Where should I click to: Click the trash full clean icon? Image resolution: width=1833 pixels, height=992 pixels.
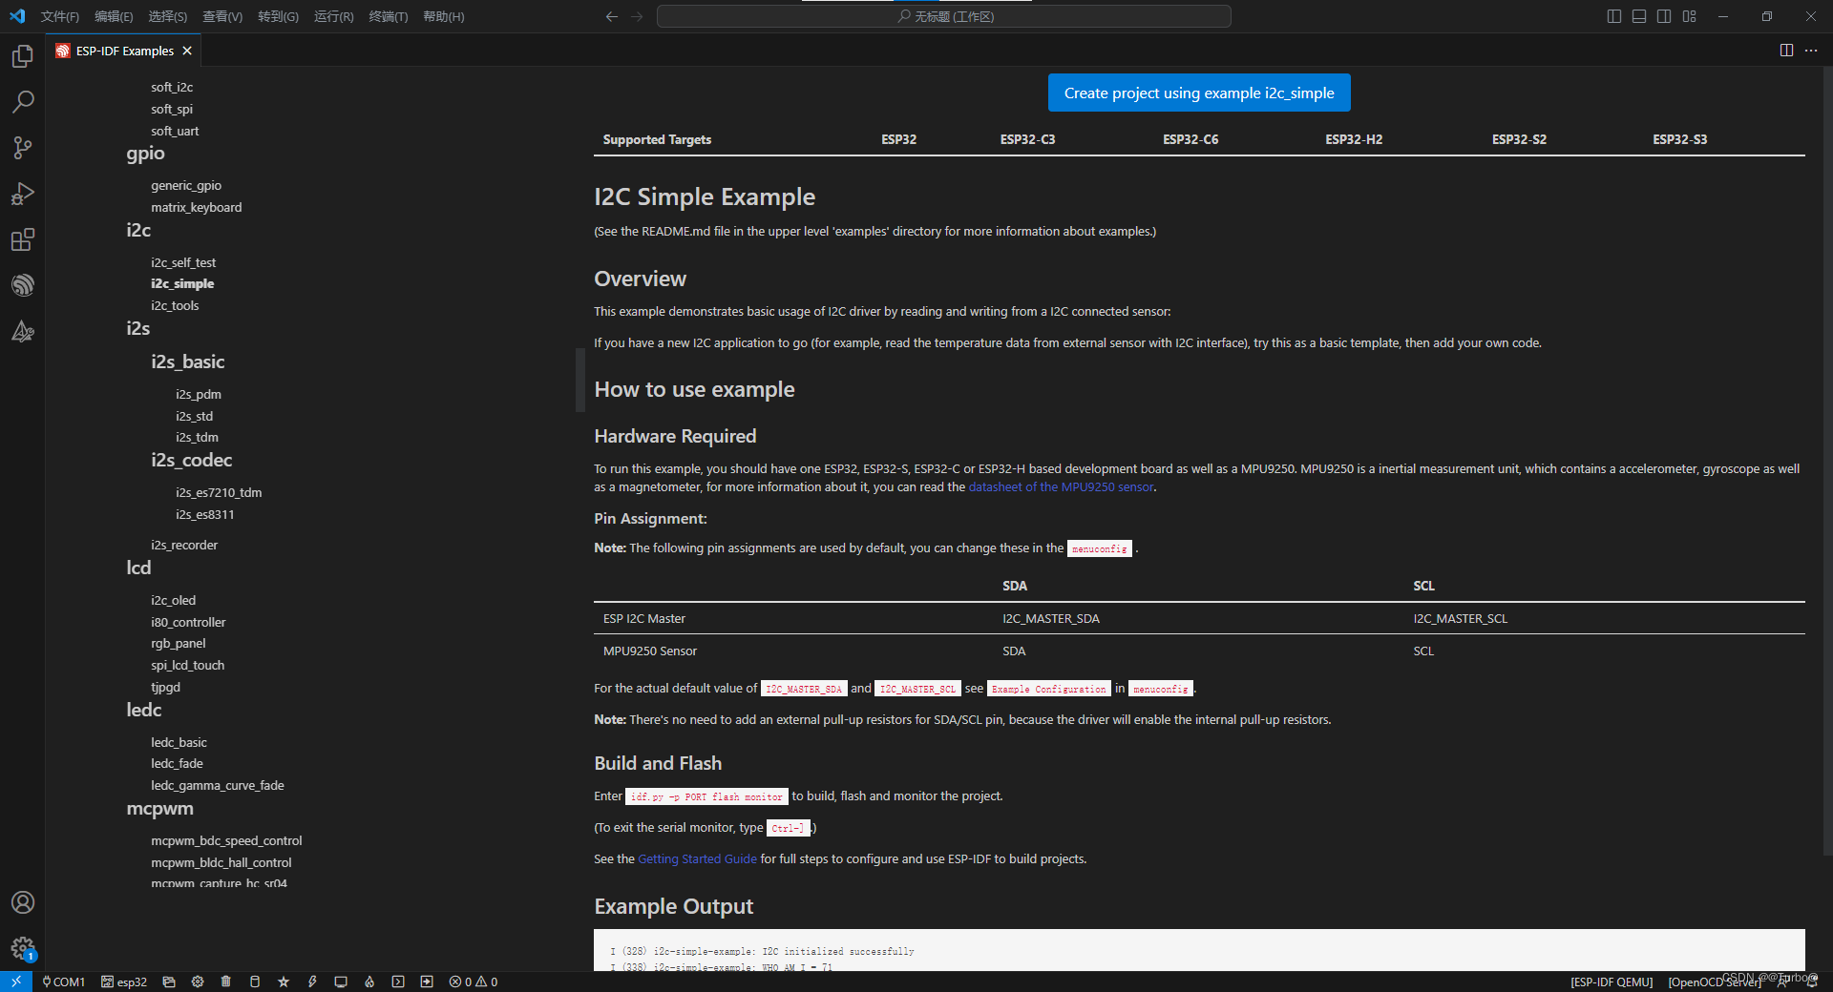coord(226,982)
